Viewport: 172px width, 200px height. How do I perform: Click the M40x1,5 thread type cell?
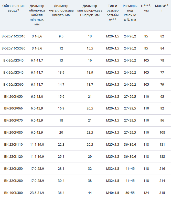(113, 193)
